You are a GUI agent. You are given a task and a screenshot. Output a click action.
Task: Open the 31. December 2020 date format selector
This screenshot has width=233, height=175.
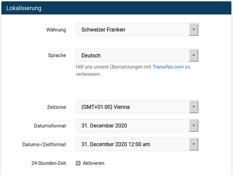[x=137, y=126]
